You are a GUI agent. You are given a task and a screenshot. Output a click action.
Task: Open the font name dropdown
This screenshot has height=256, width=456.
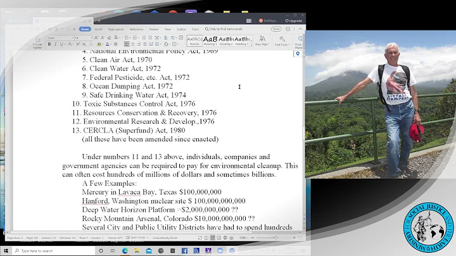72,38
